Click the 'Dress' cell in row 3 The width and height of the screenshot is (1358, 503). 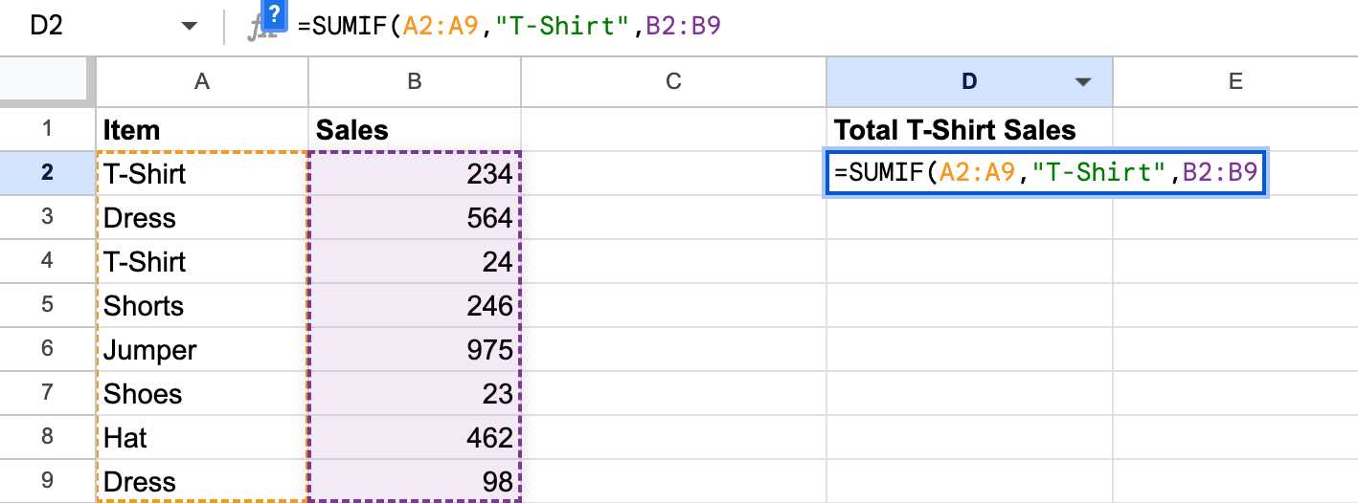pyautogui.click(x=202, y=217)
